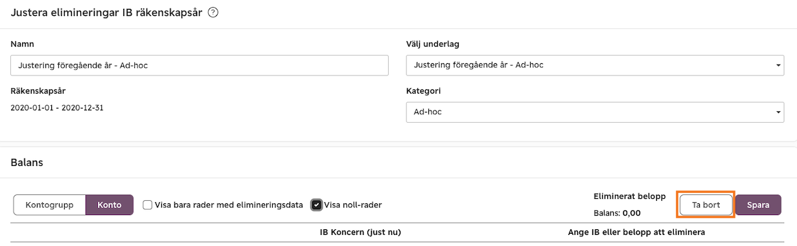Image resolution: width=797 pixels, height=246 pixels.
Task: Click the Justera elimineringar IB räkenskapsår title
Action: coord(107,12)
